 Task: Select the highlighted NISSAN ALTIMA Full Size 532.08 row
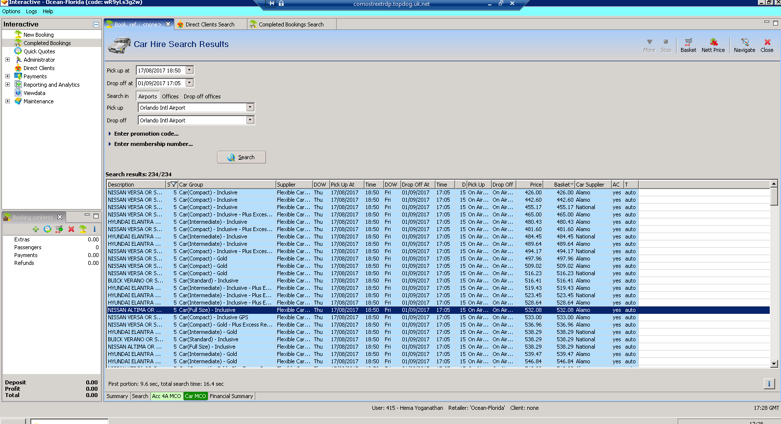[438, 310]
